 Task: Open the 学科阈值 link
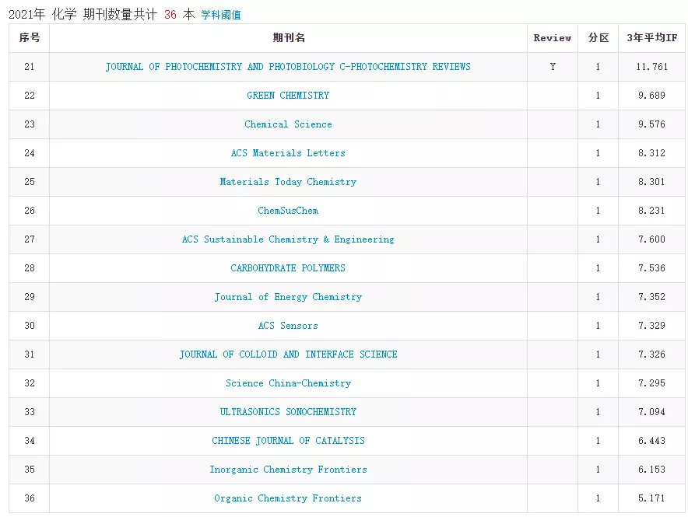221,15
